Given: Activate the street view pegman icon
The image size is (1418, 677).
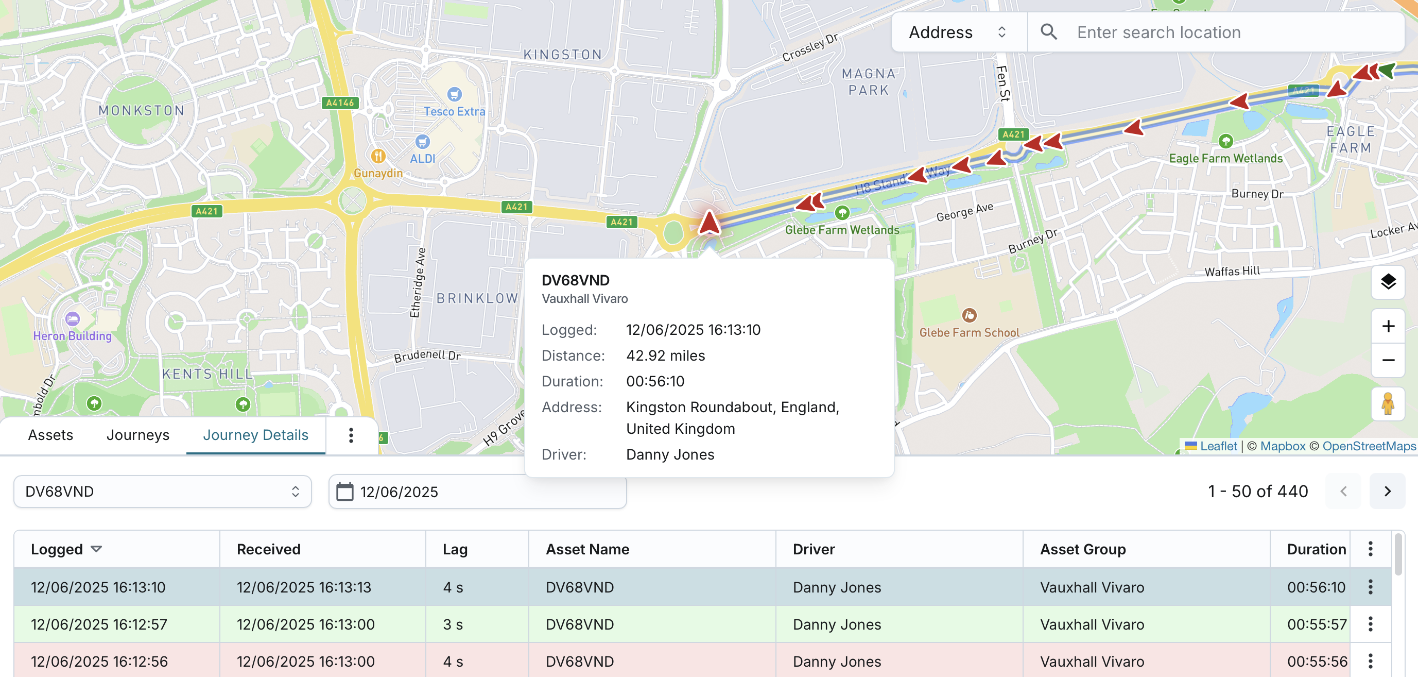Looking at the screenshot, I should (x=1388, y=404).
